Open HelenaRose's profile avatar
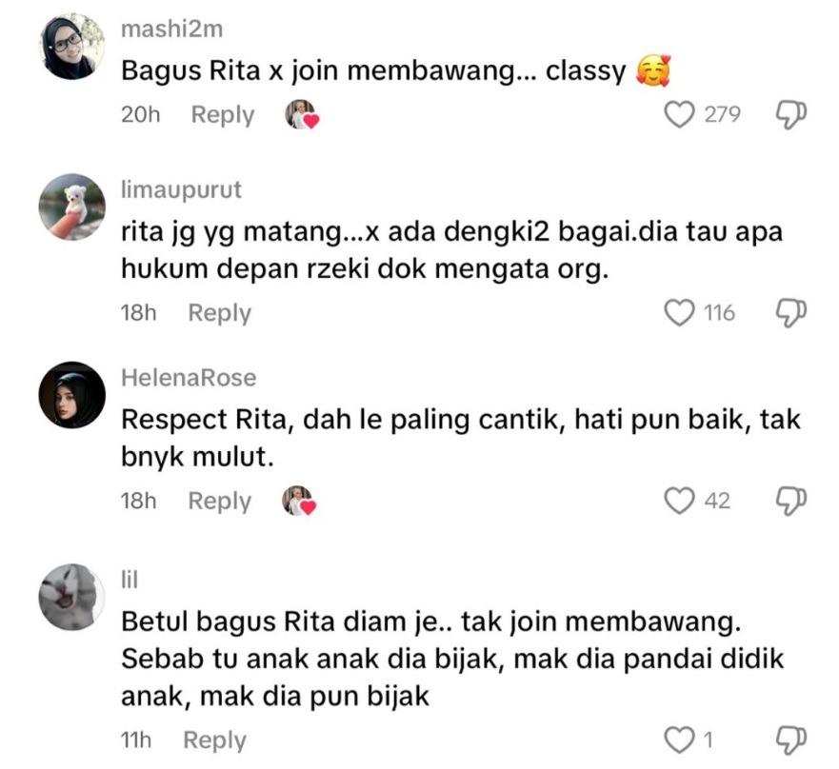 point(71,395)
